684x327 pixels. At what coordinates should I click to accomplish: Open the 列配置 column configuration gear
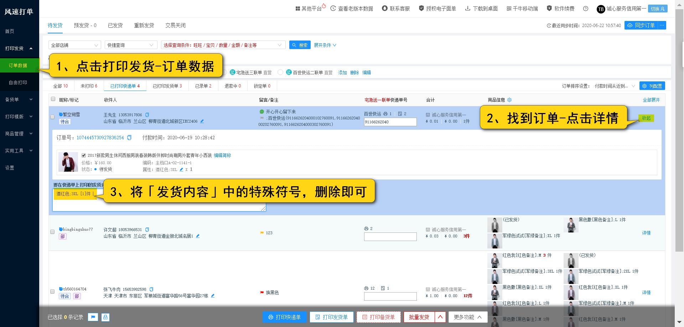pos(652,86)
